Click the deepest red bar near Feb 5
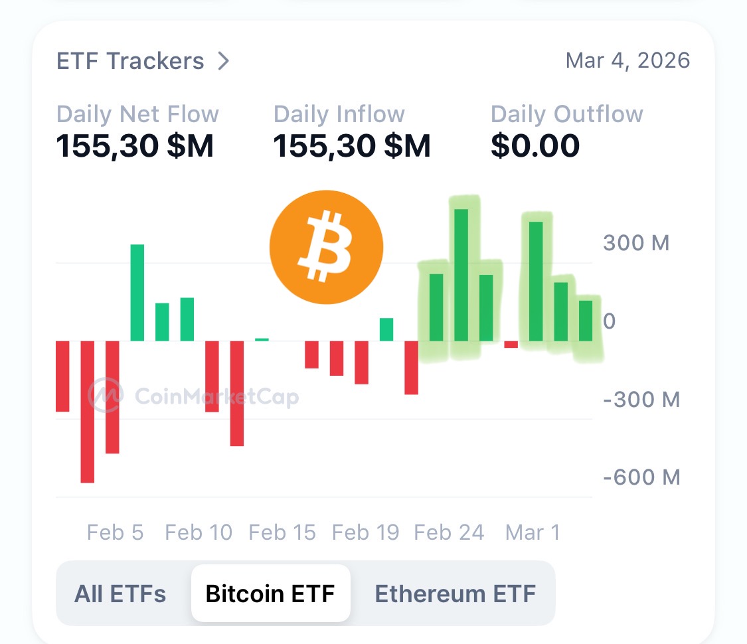Screen dimensions: 747x644 pos(86,412)
